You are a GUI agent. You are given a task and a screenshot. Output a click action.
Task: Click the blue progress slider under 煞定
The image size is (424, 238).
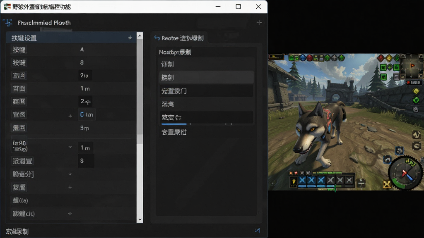(174, 124)
